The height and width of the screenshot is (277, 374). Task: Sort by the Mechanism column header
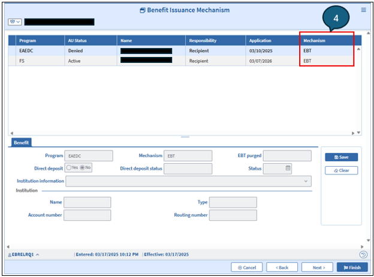point(327,41)
